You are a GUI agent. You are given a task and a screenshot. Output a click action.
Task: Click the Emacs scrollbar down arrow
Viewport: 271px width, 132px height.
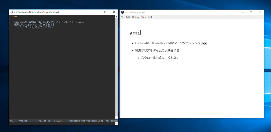coord(116,118)
